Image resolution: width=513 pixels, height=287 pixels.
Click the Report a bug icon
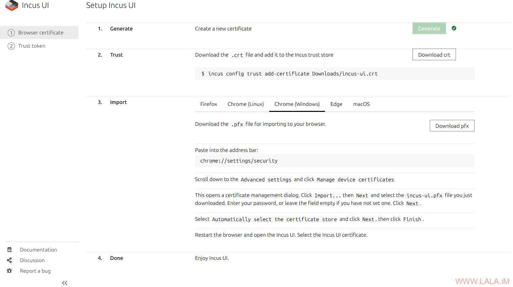10,271
